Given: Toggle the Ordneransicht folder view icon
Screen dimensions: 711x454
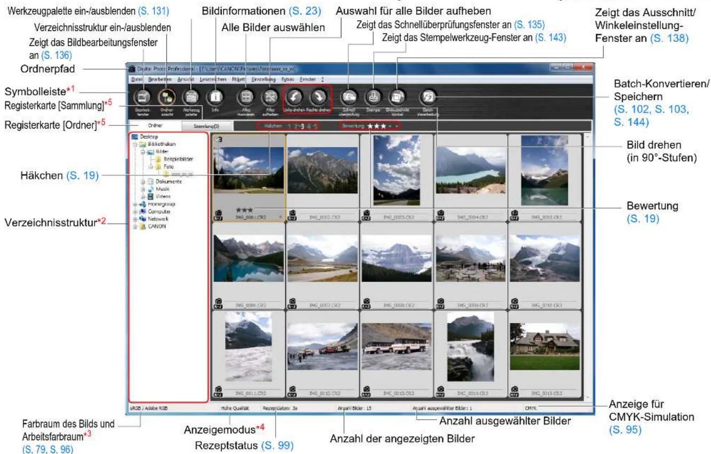Looking at the screenshot, I should pos(167,97).
